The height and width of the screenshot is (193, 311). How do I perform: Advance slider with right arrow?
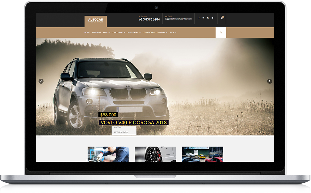click(x=269, y=81)
